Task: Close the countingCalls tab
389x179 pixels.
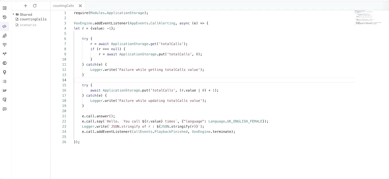Action: point(80,6)
